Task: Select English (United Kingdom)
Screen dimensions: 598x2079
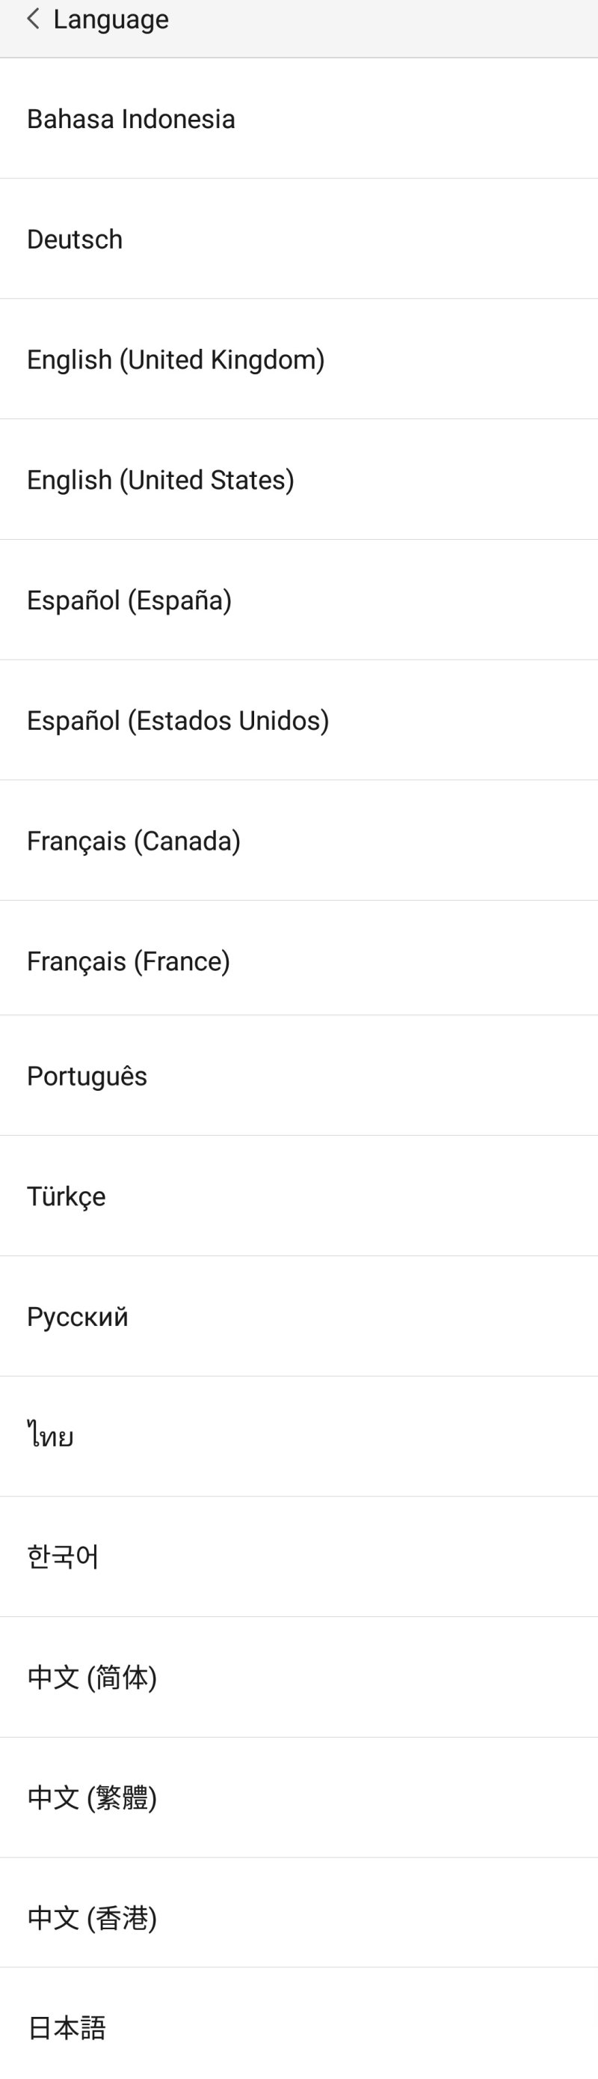Action: click(176, 360)
